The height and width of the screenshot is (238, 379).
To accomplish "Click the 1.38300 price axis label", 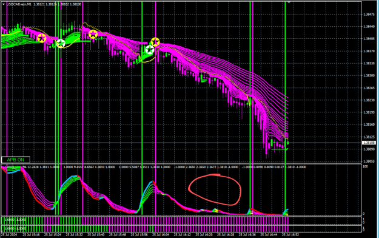I will tap(369, 75).
